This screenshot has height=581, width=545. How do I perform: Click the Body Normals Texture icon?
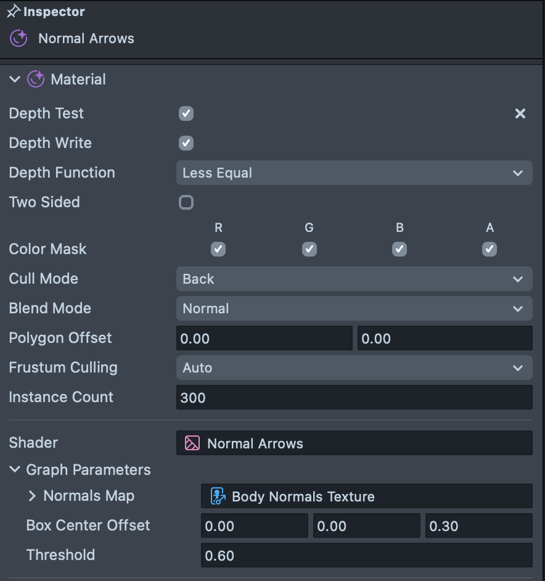click(218, 497)
